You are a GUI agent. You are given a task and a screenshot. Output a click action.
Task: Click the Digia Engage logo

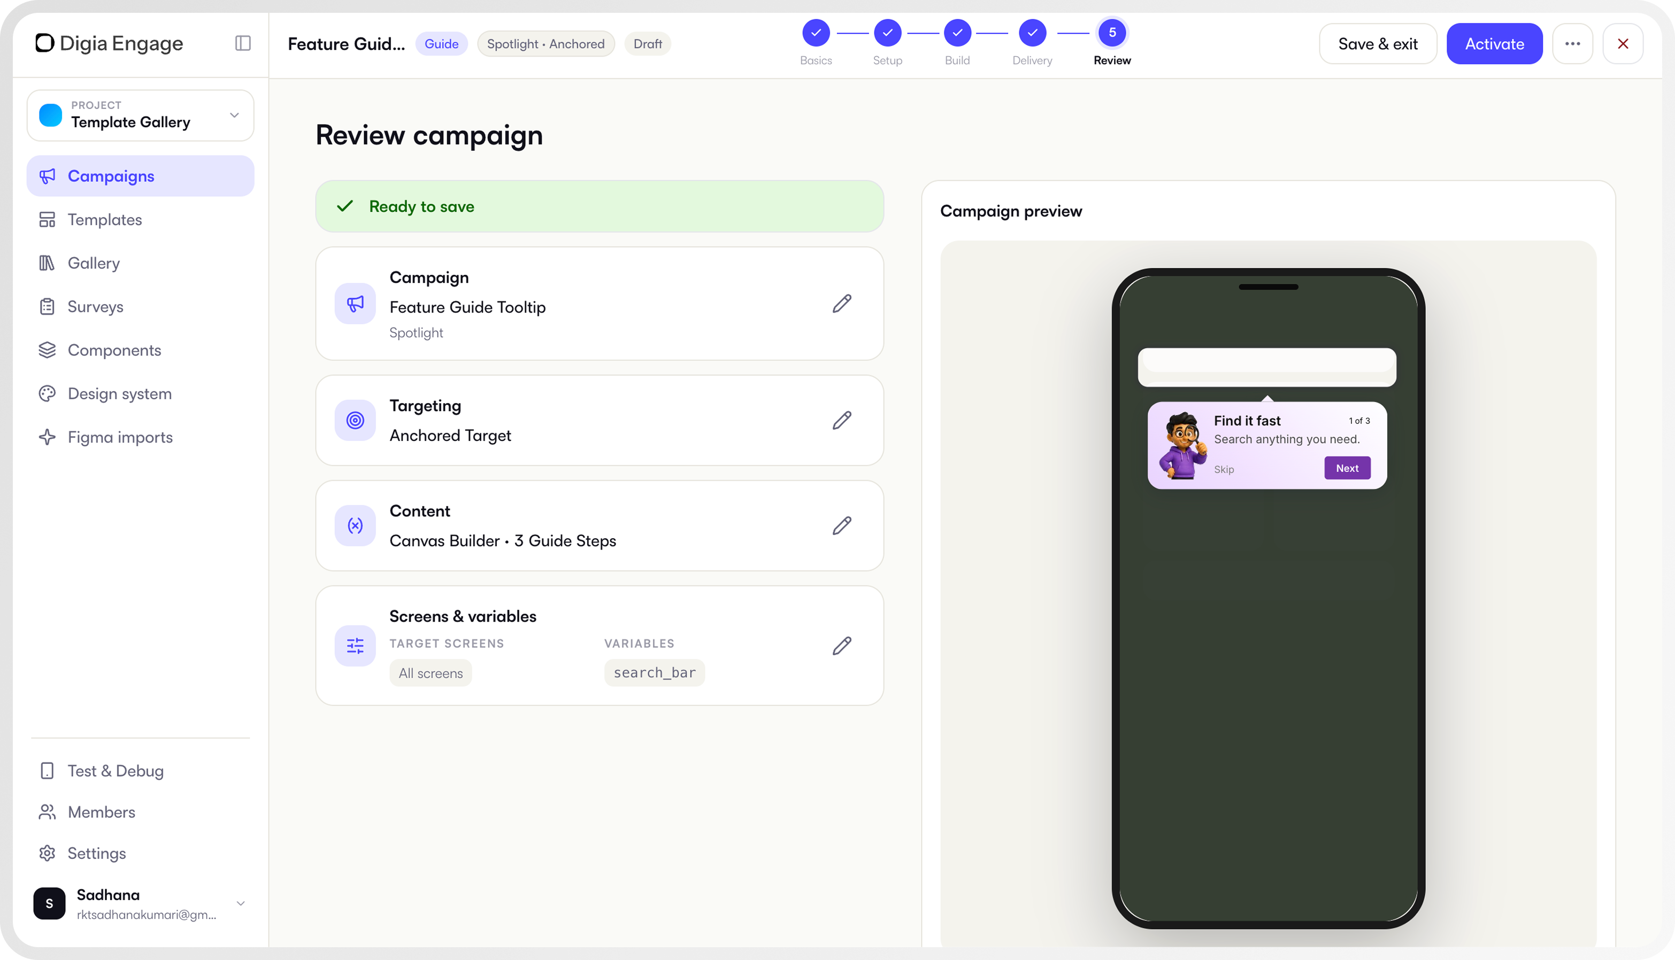click(x=109, y=43)
